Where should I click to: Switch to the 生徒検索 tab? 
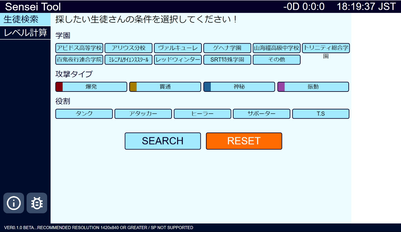click(x=21, y=20)
